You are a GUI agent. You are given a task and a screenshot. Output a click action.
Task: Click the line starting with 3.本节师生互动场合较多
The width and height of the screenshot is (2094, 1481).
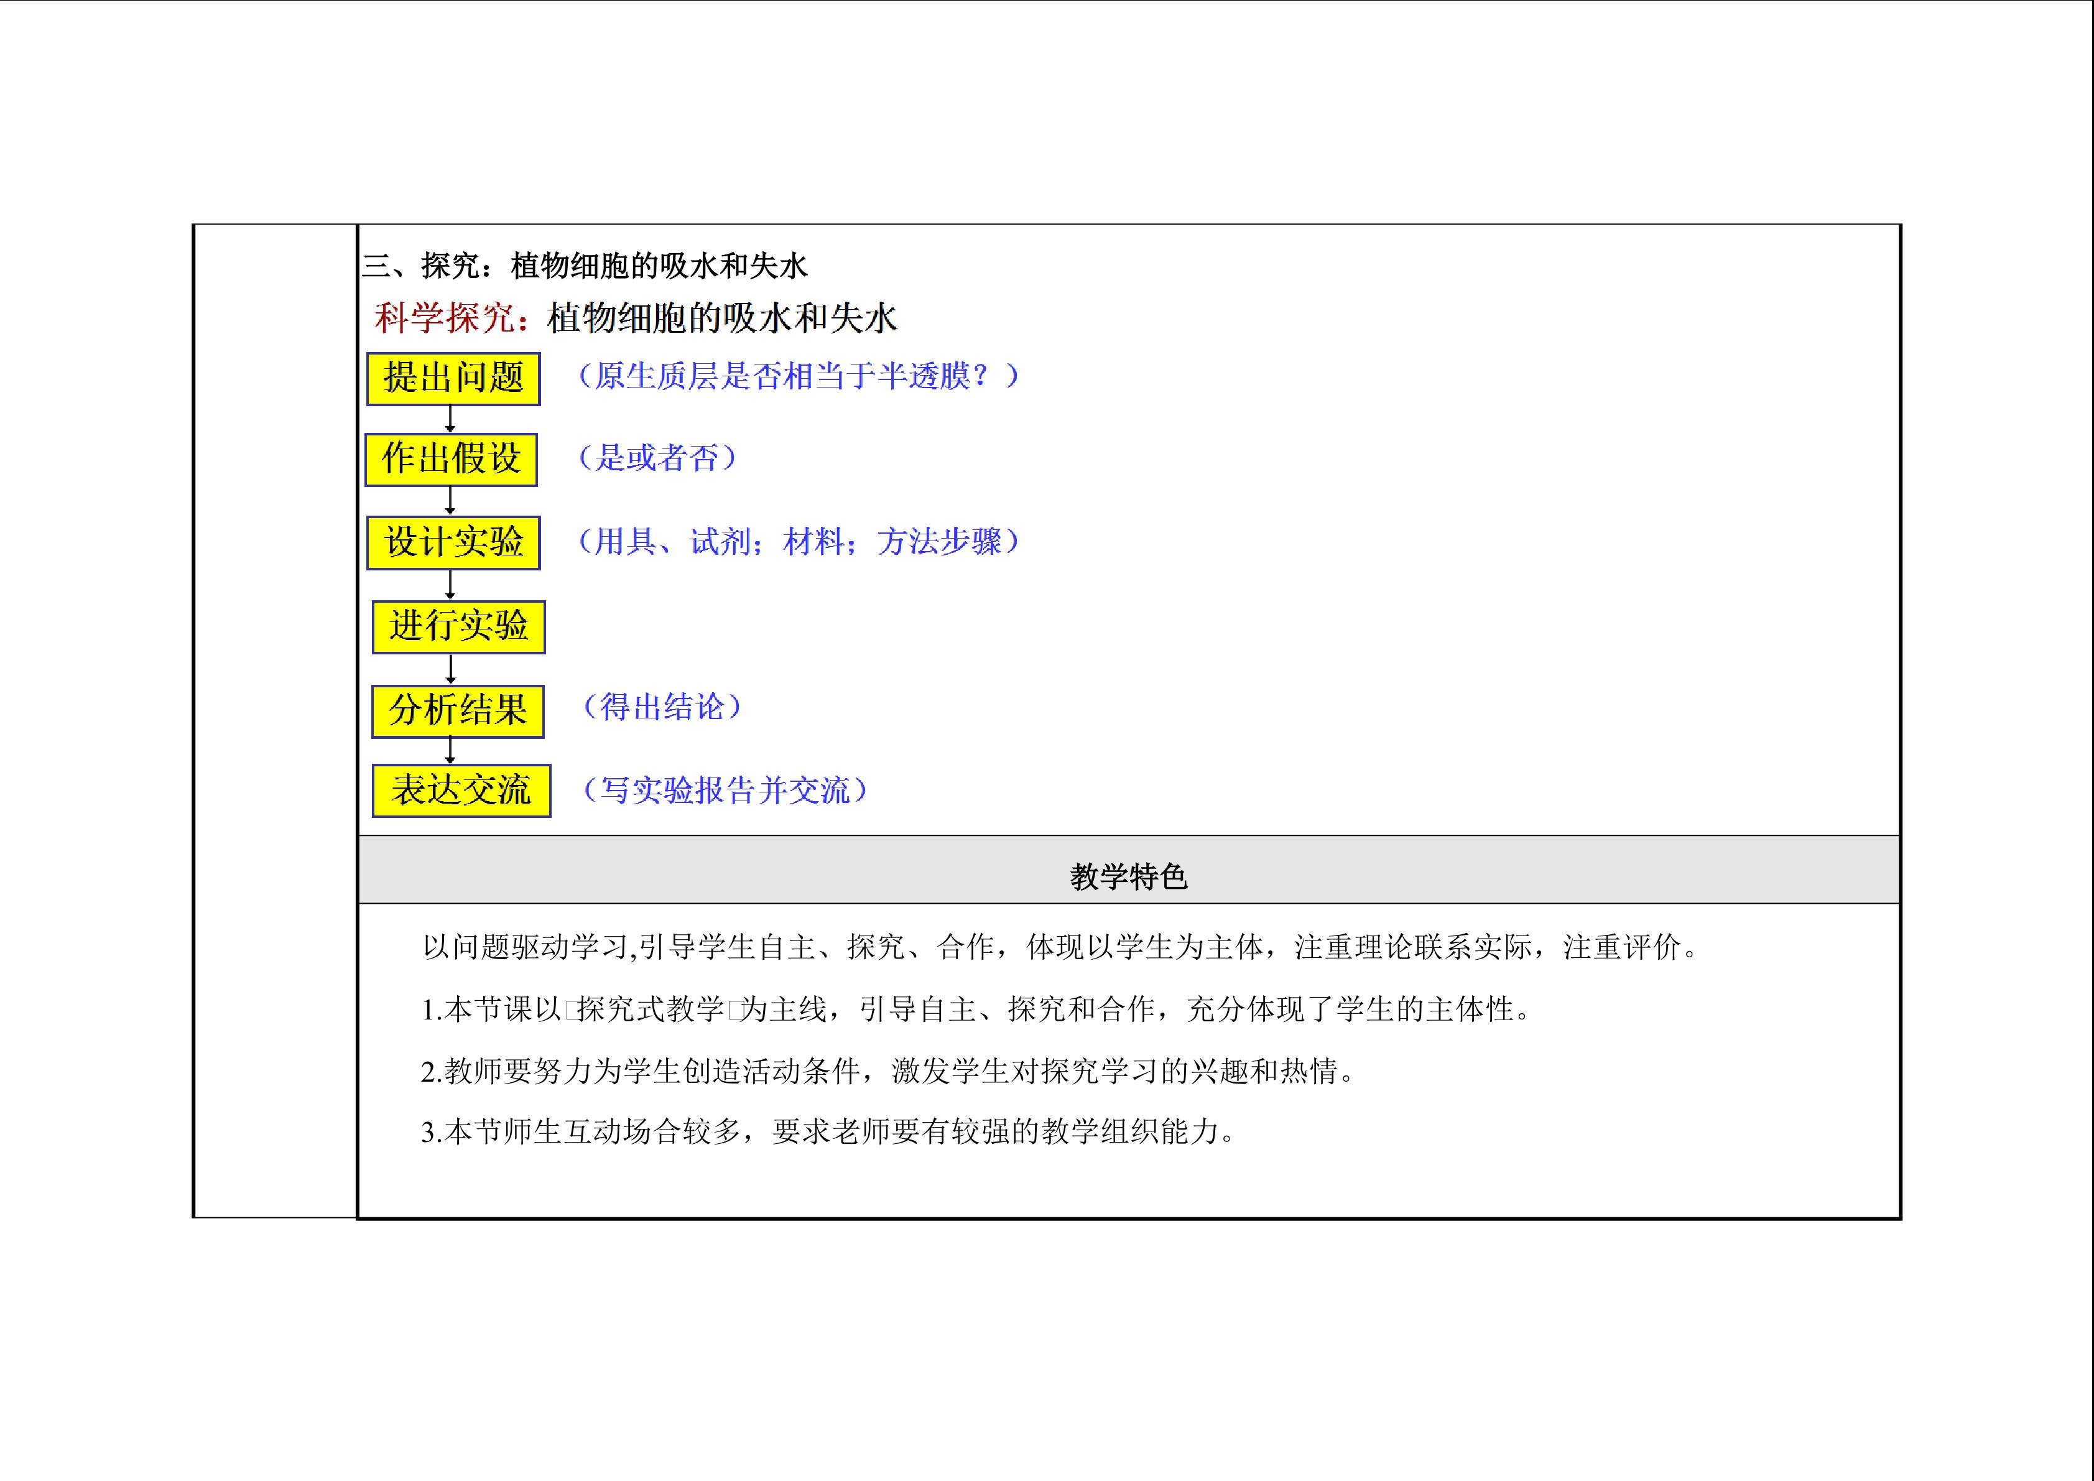(828, 1131)
